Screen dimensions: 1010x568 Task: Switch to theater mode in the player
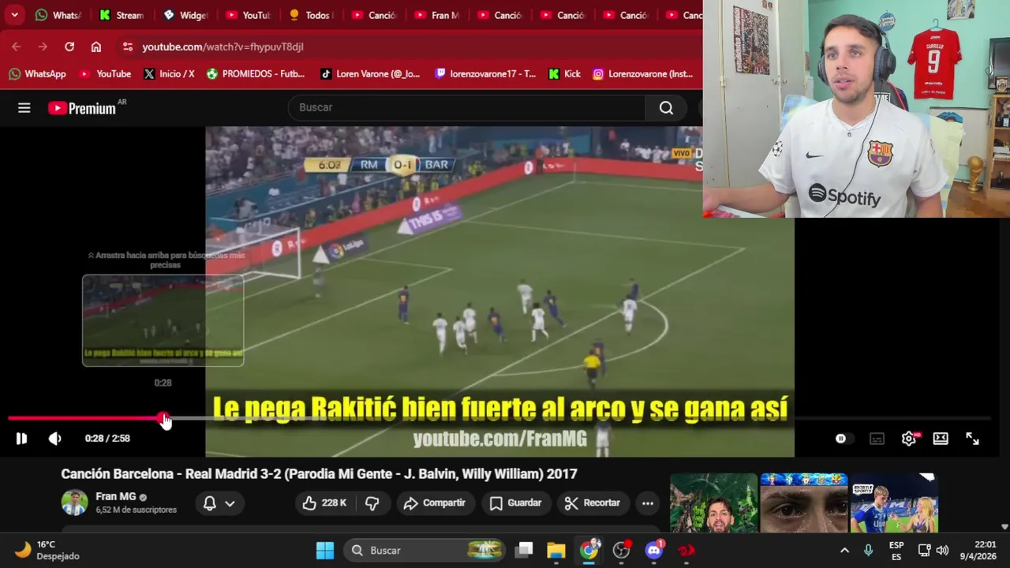point(941,439)
